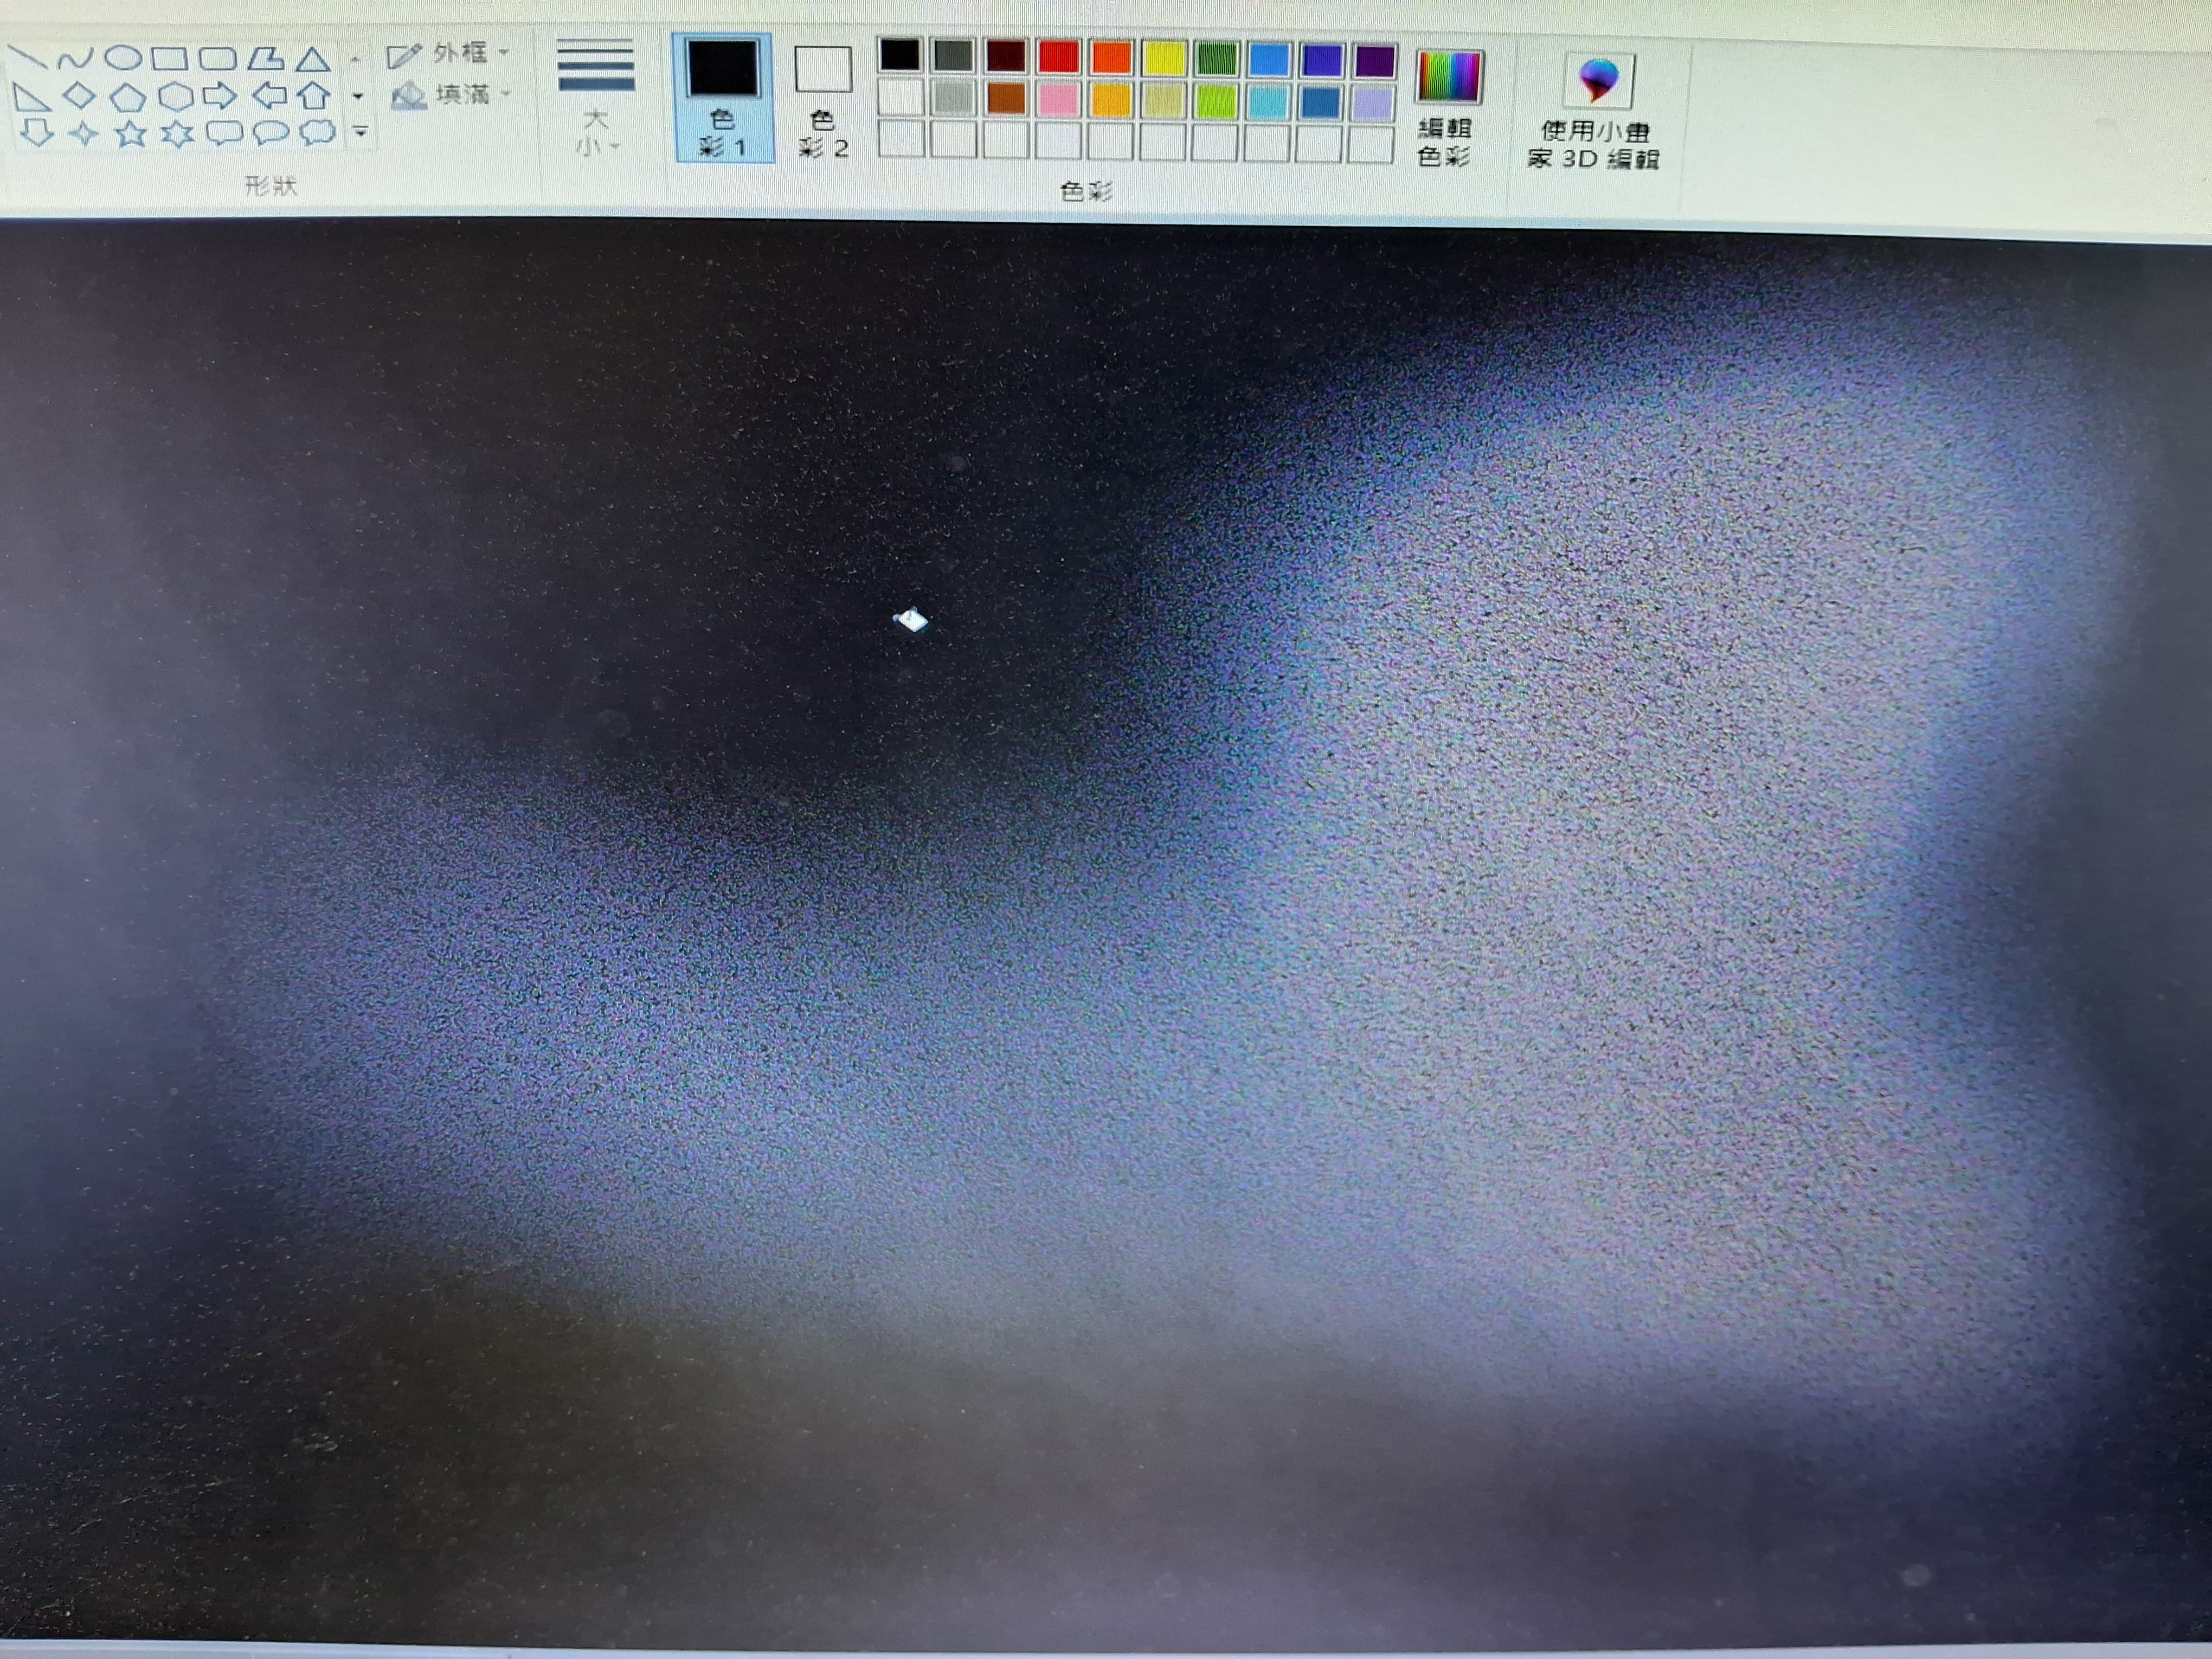This screenshot has height=1659, width=2212.
Task: Pick the lime green color swatch
Action: click(1217, 101)
